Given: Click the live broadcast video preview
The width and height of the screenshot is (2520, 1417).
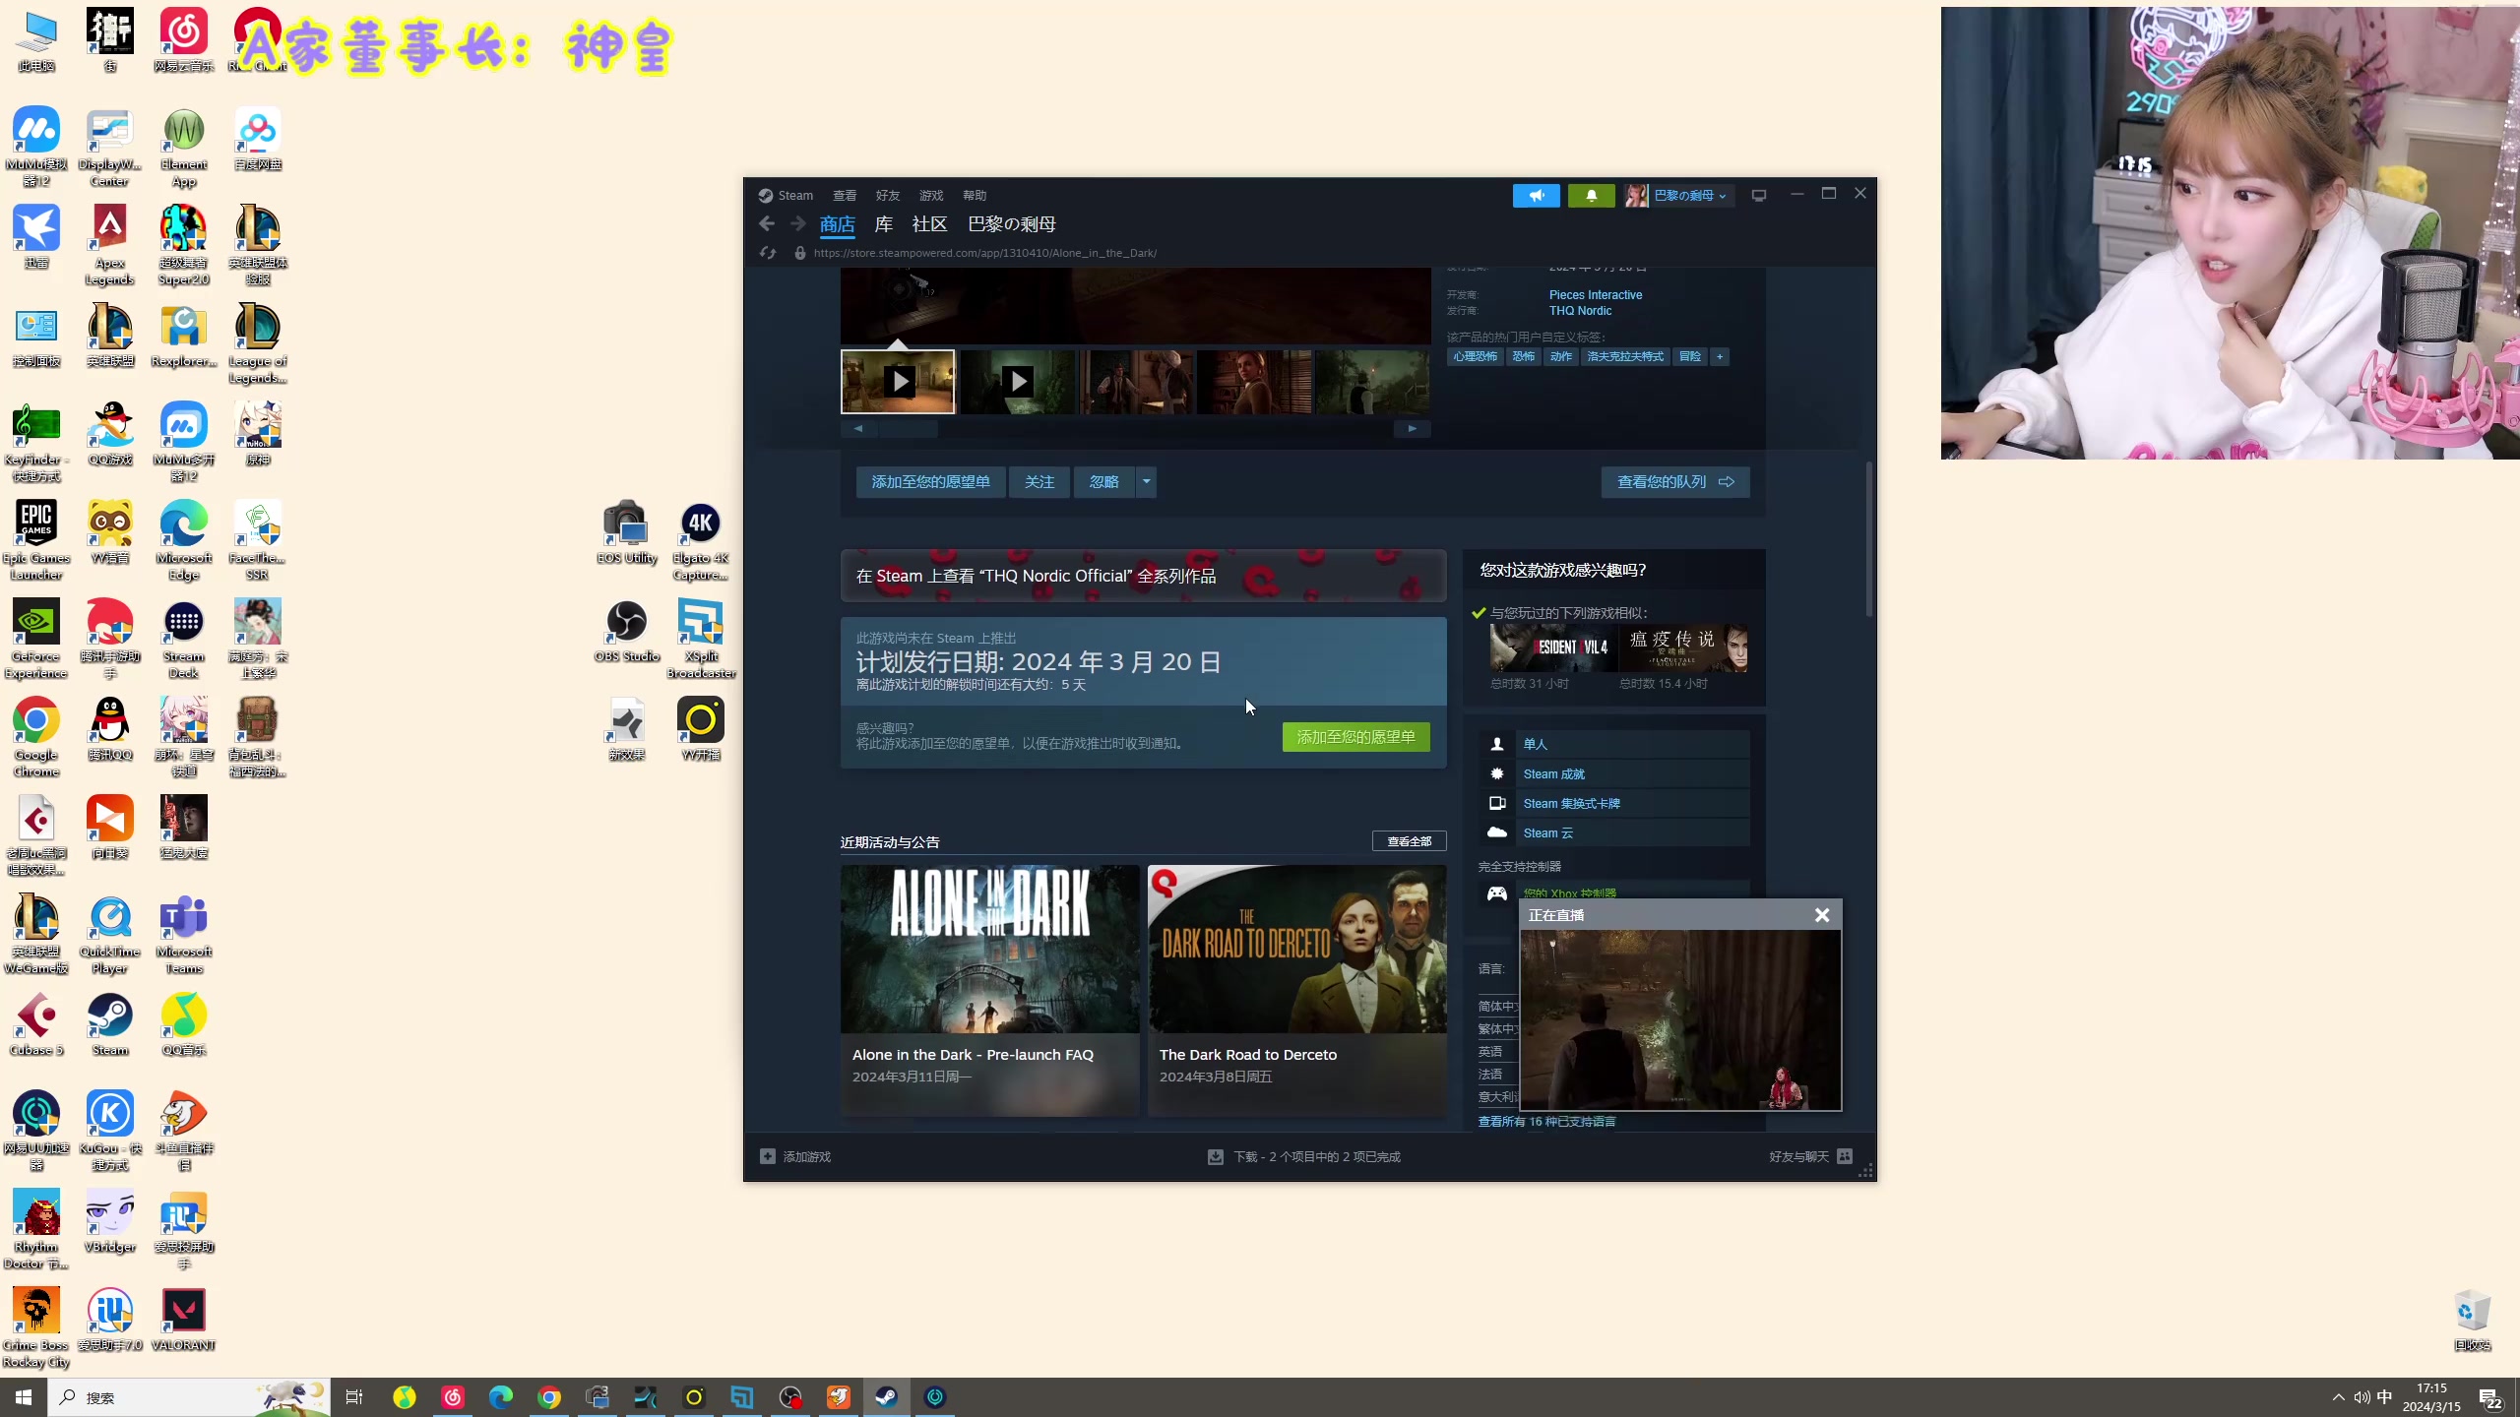Looking at the screenshot, I should pyautogui.click(x=1680, y=1019).
